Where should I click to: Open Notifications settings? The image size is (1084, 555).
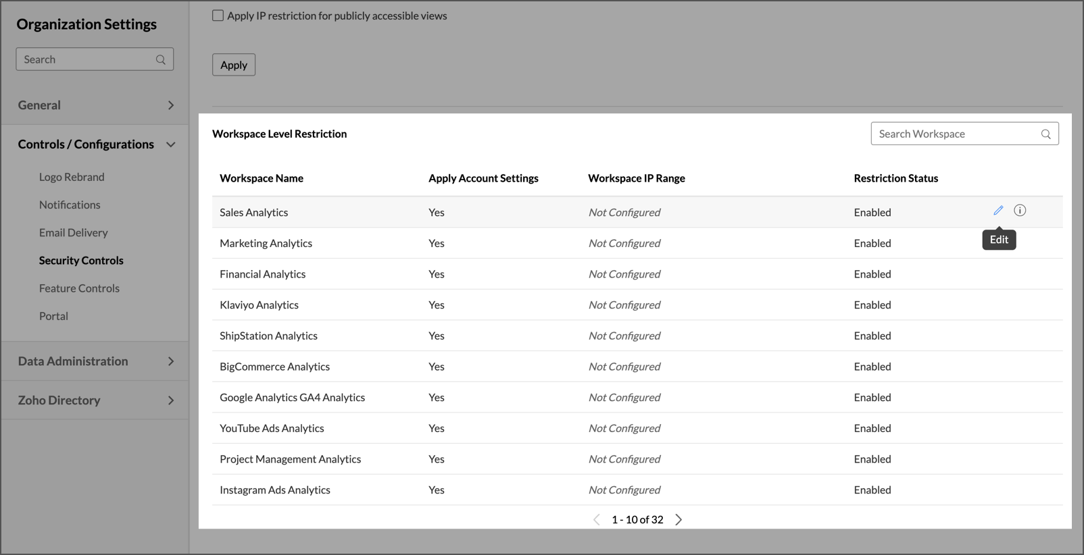pyautogui.click(x=70, y=205)
